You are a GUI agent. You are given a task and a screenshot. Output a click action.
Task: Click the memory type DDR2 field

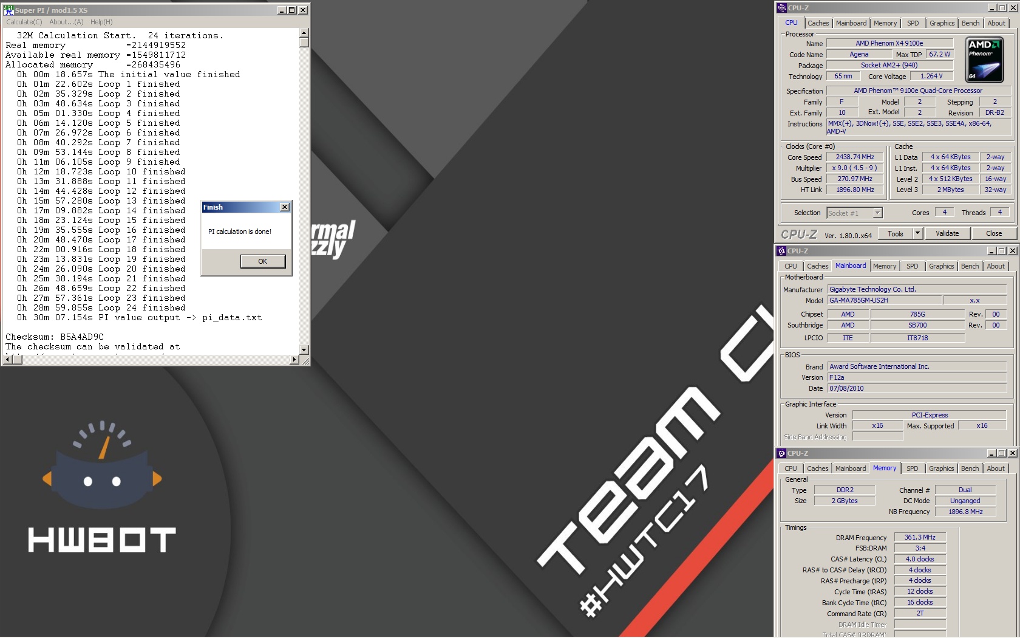pyautogui.click(x=845, y=490)
